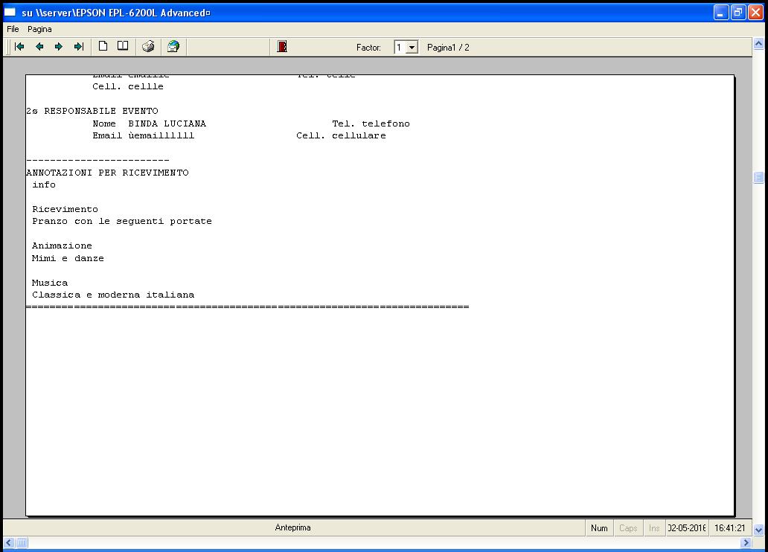Click the 'Mimi e danze' line

click(x=68, y=258)
